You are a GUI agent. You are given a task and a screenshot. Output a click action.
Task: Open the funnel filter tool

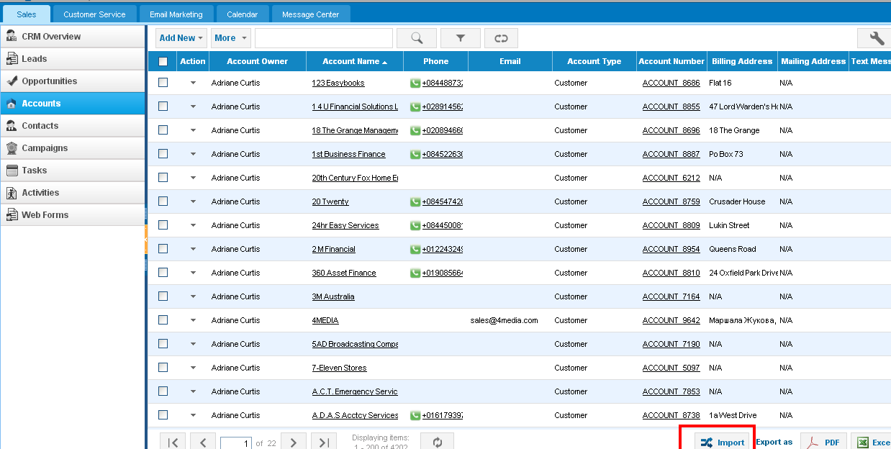pyautogui.click(x=460, y=38)
